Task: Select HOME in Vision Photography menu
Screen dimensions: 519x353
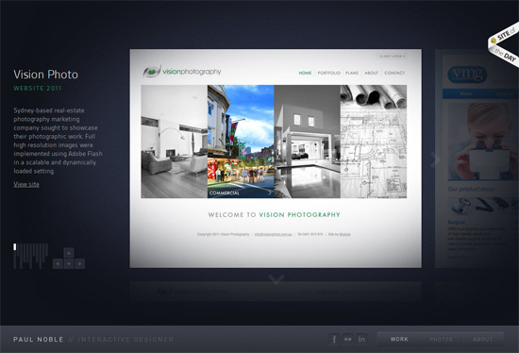Action: click(305, 73)
